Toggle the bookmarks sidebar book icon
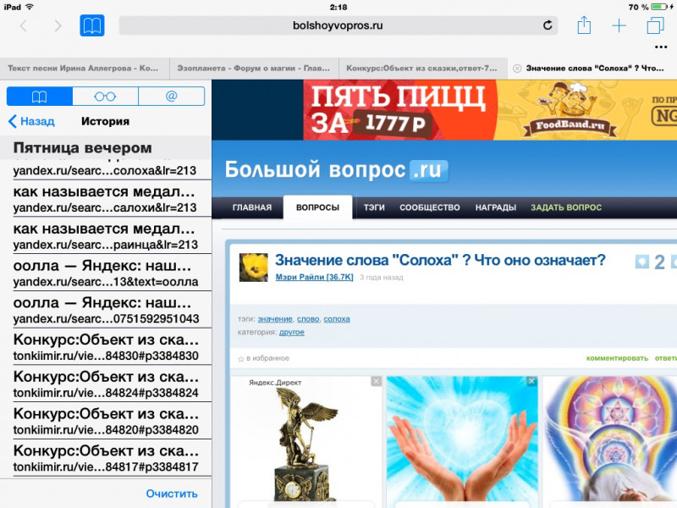Viewport: 677px width, 508px height. [x=92, y=25]
